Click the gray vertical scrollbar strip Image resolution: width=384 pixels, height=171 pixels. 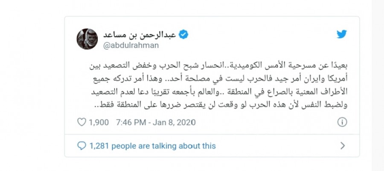378,85
